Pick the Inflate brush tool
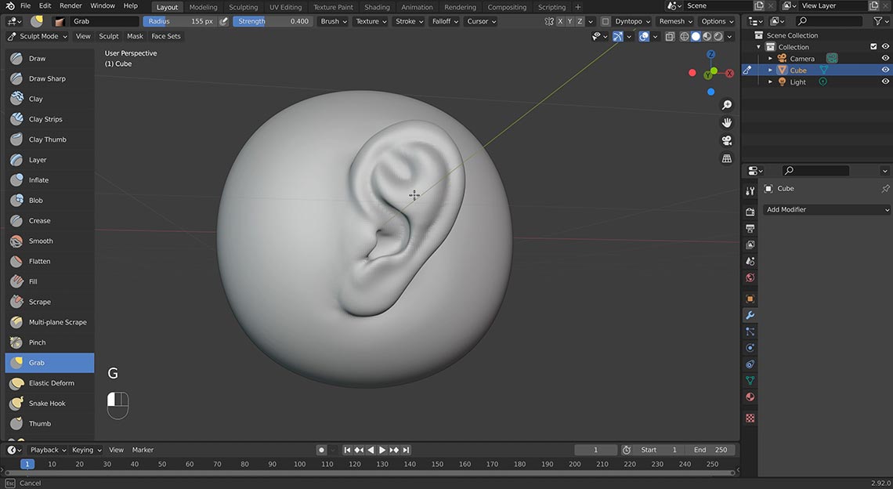The height and width of the screenshot is (489, 893). click(49, 180)
